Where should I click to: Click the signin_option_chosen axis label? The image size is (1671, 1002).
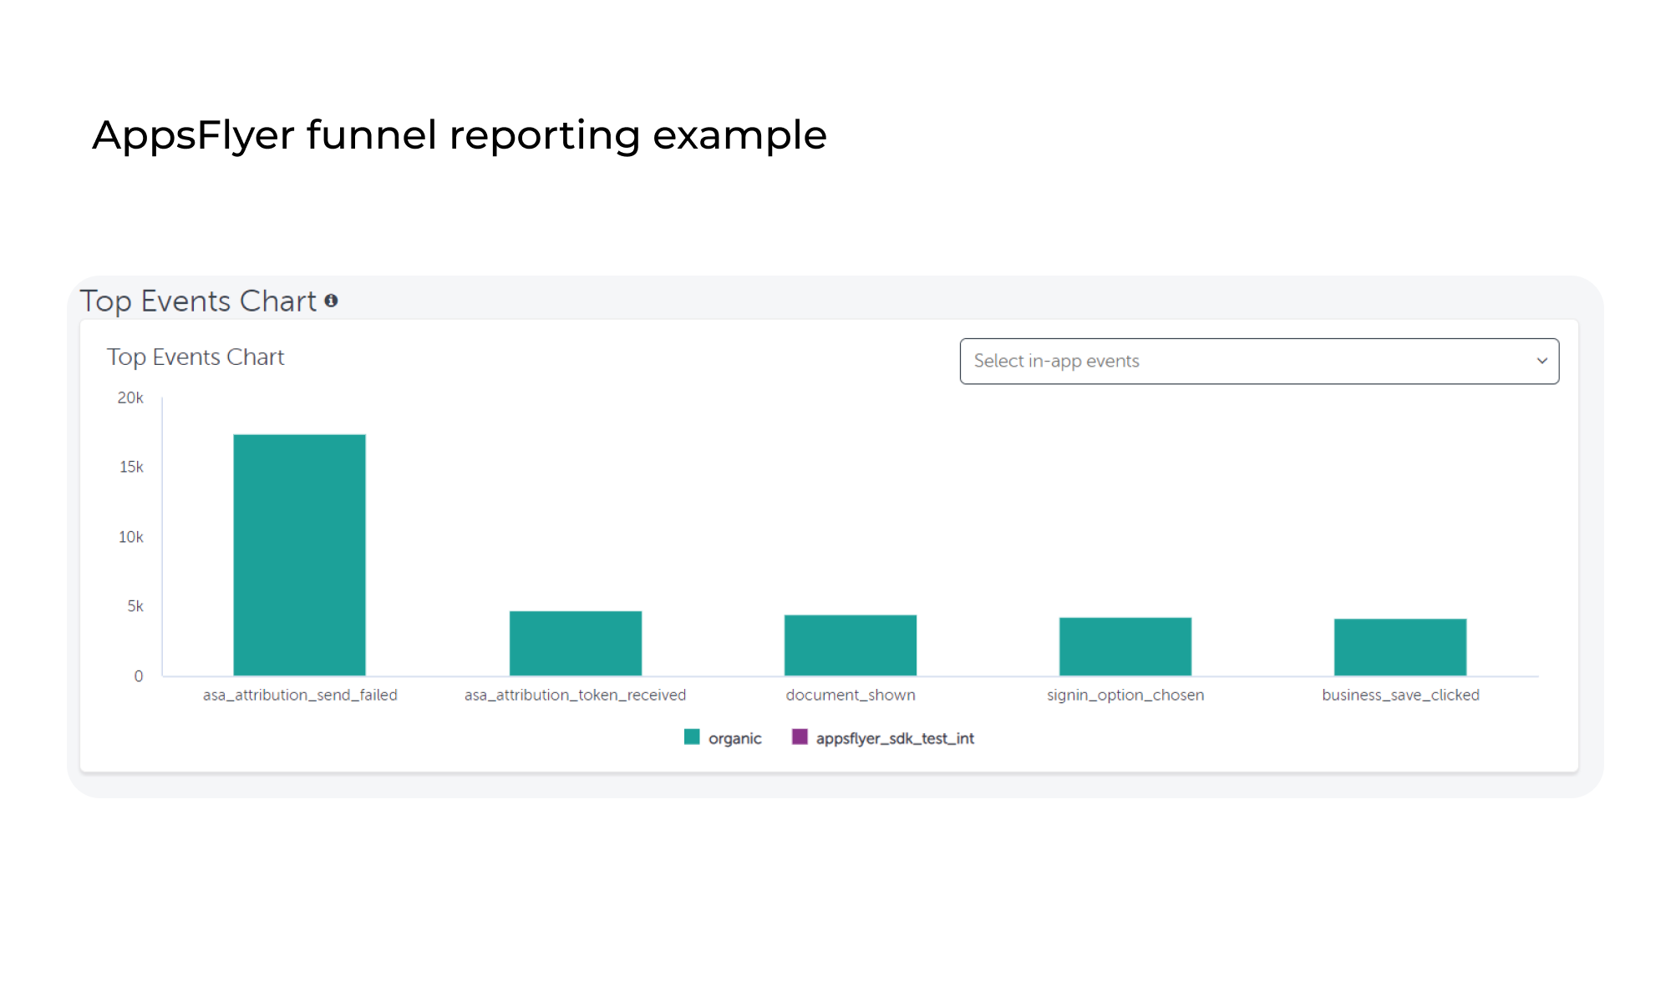pos(1125,695)
